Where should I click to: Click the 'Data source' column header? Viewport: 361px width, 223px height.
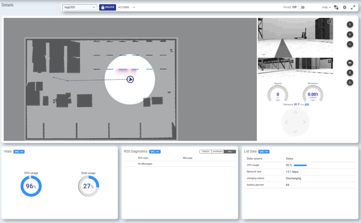click(x=255, y=159)
